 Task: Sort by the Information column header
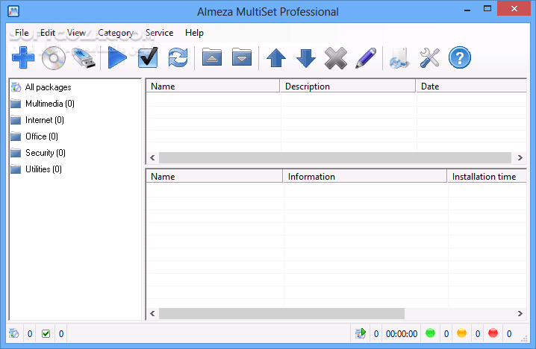(365, 177)
